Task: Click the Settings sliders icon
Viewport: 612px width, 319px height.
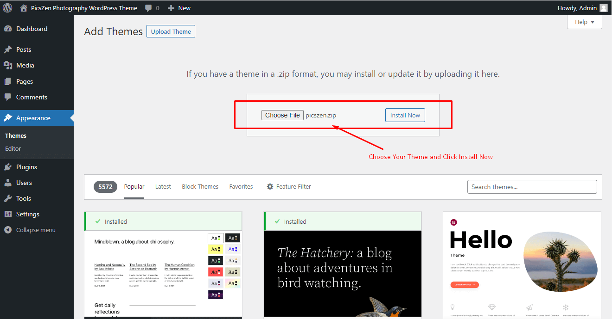Action: [x=8, y=214]
